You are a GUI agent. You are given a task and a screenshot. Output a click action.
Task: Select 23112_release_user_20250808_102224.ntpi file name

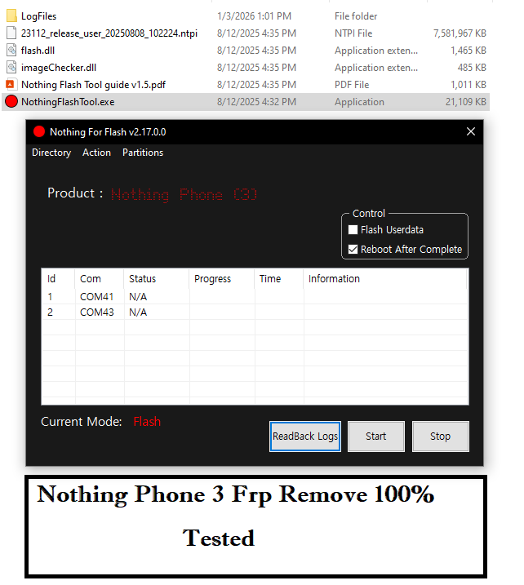point(109,33)
